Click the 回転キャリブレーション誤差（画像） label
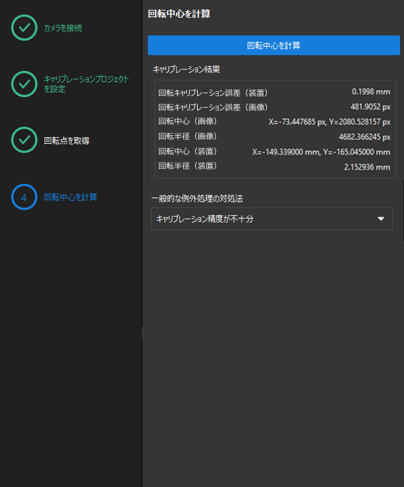Viewport: 404px width, 487px height. click(213, 107)
